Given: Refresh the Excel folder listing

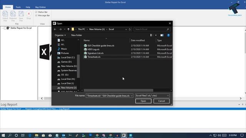Looking at the screenshot, I should coord(130,29).
